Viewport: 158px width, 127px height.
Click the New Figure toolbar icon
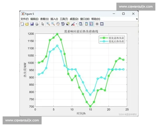22,24
